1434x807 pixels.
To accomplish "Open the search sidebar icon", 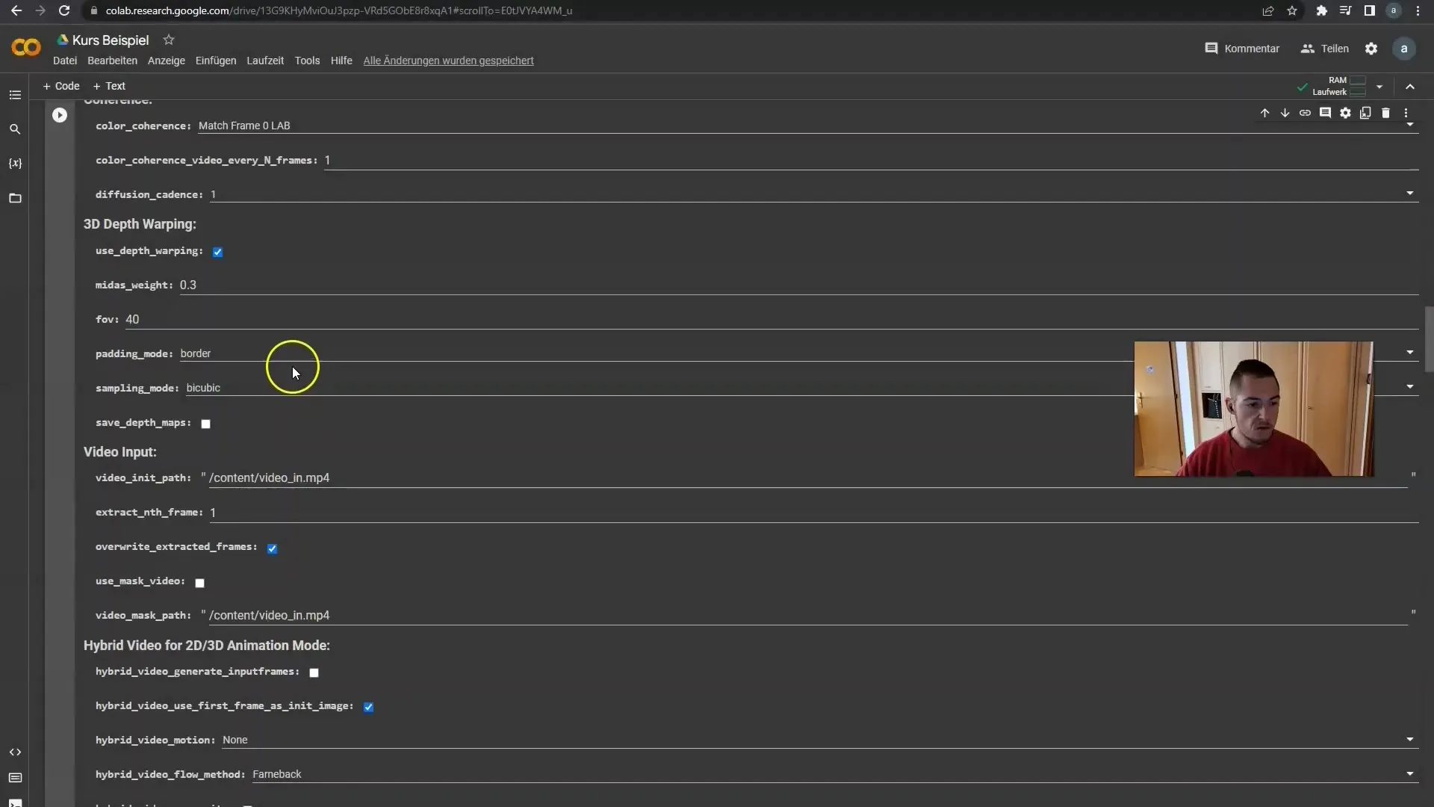I will [x=15, y=129].
